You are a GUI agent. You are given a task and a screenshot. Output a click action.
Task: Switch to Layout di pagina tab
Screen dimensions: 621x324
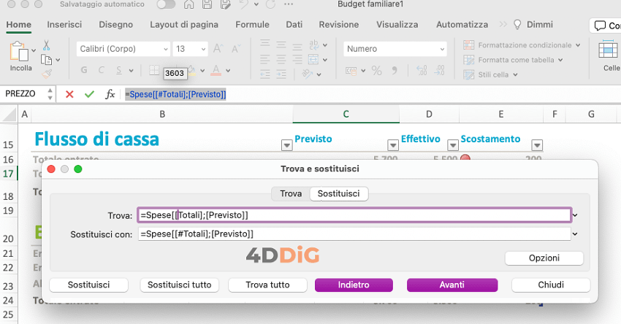[x=184, y=25]
